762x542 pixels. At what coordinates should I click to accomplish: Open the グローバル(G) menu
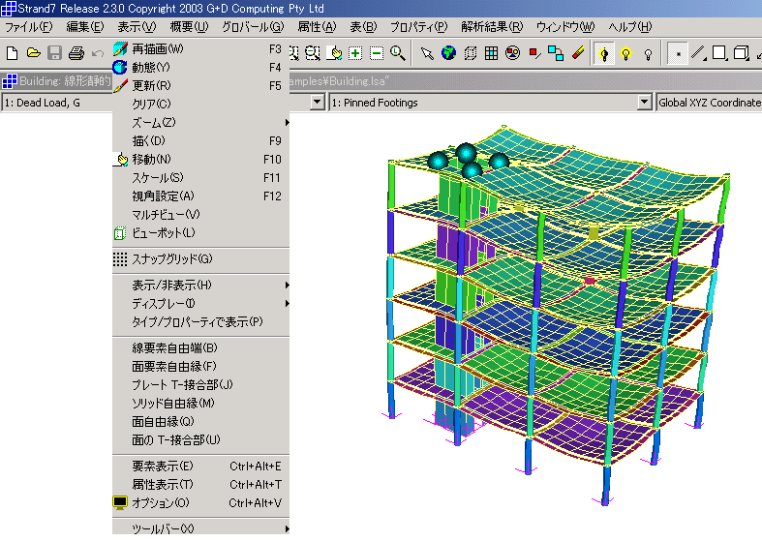(253, 27)
